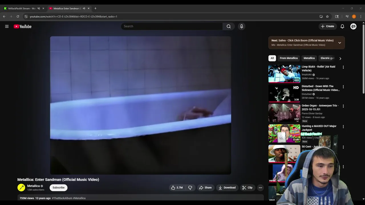
Task: Click the scrollbar down arrow
Action: point(363,199)
